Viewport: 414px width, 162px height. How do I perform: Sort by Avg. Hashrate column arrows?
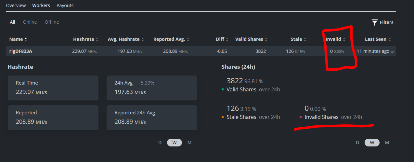tap(143, 39)
